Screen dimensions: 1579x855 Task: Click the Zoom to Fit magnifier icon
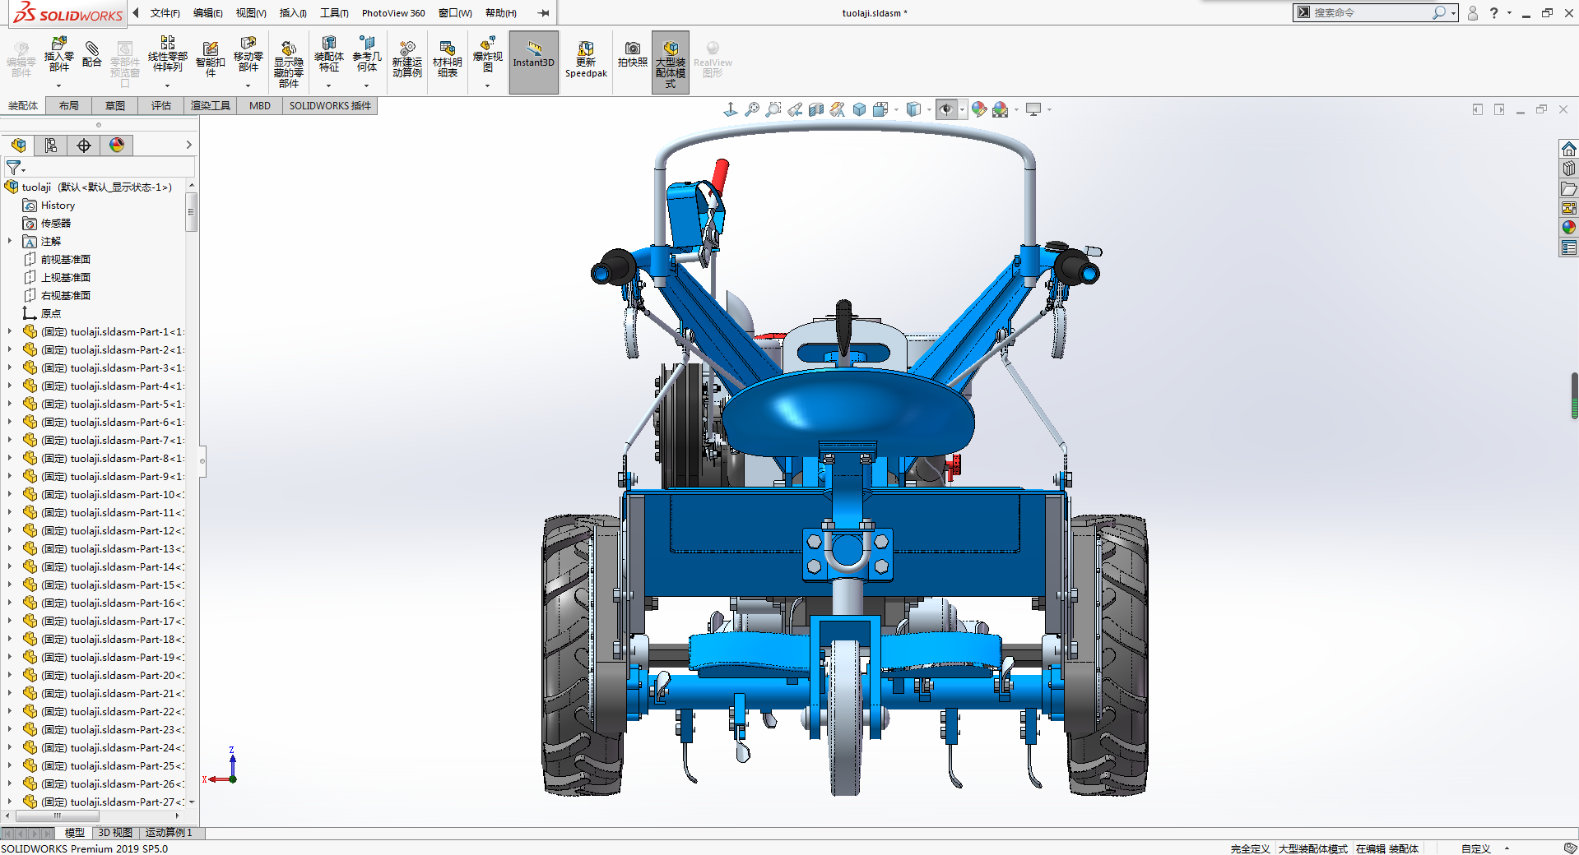click(752, 109)
